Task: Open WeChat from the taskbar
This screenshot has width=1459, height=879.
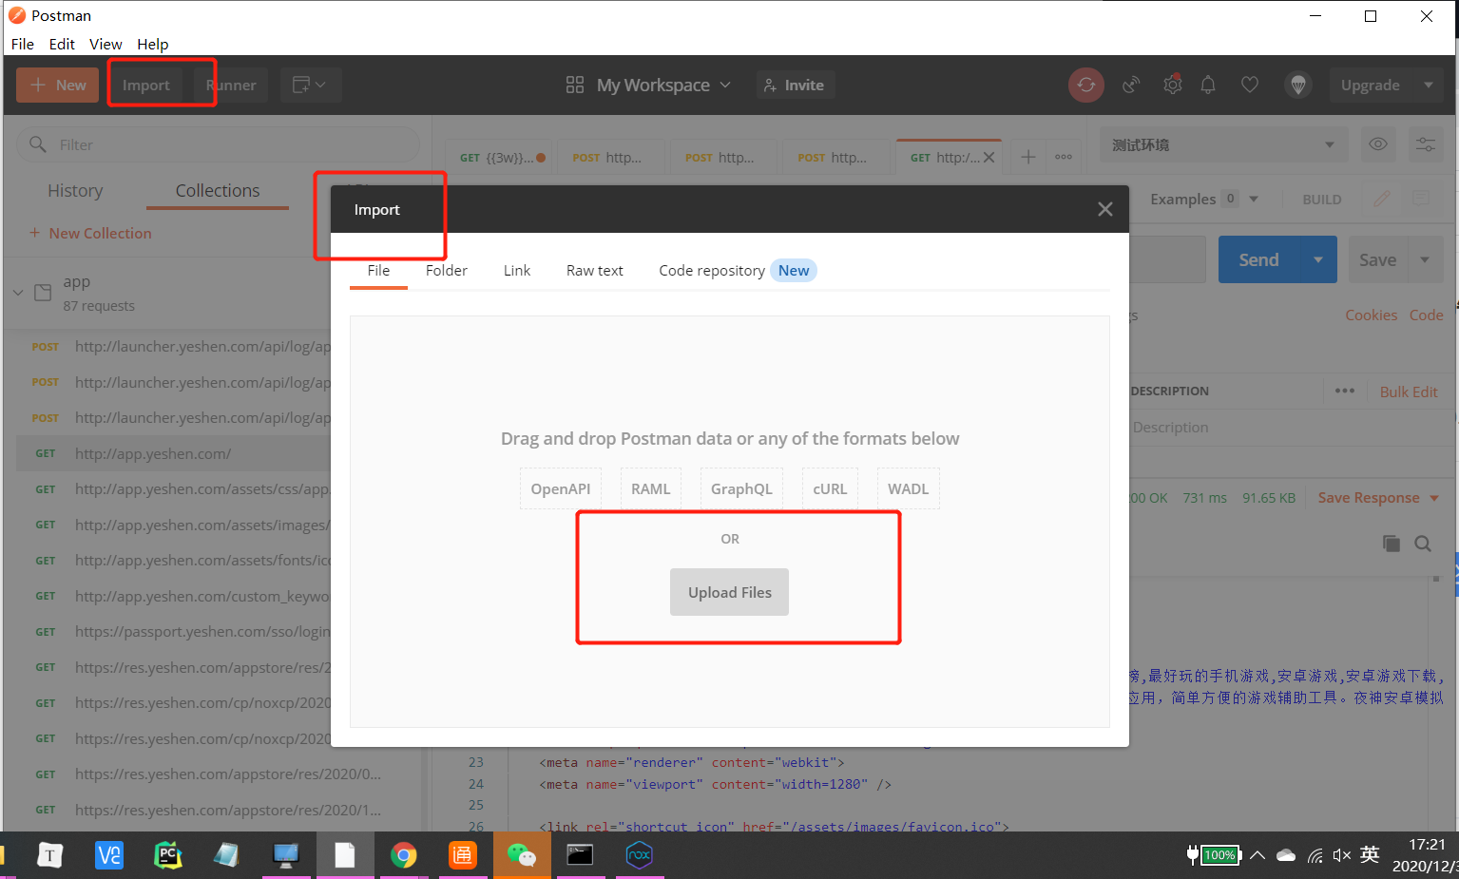Action: click(522, 855)
